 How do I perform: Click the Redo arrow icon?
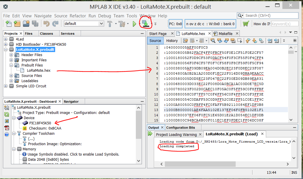click(x=55, y=24)
